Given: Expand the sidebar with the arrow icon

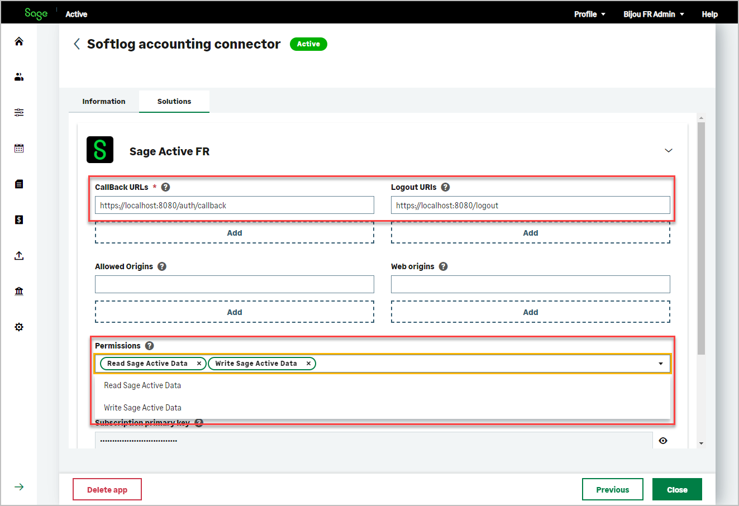Looking at the screenshot, I should [19, 487].
